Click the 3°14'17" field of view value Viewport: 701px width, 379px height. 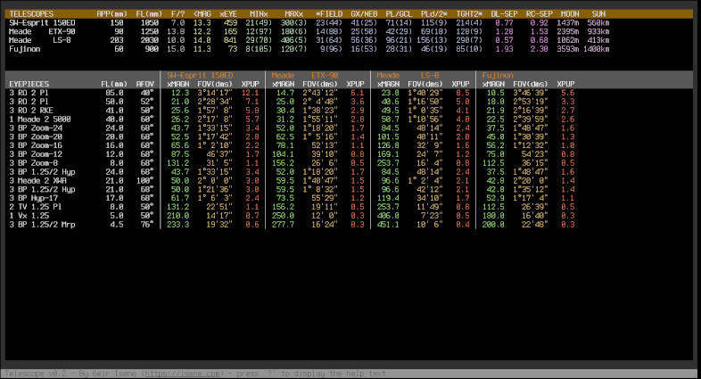click(215, 93)
